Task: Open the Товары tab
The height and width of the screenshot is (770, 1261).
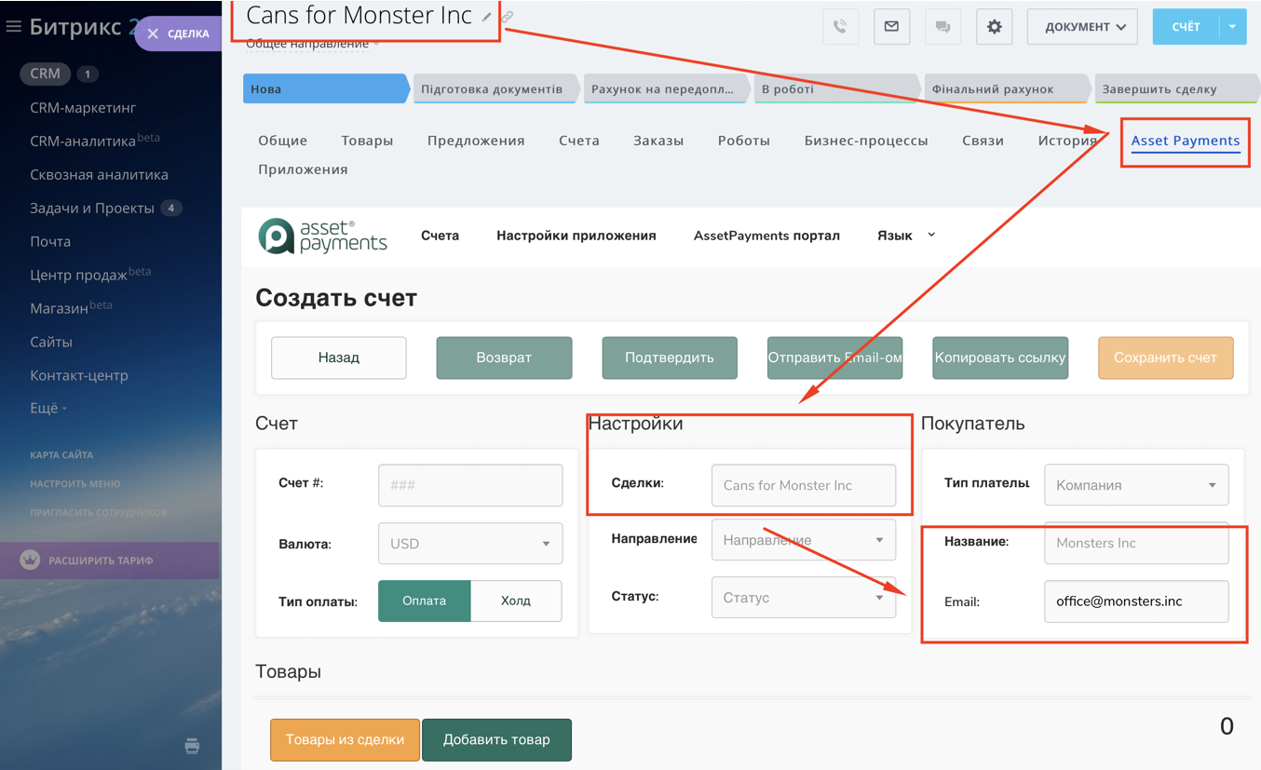Action: (x=367, y=141)
